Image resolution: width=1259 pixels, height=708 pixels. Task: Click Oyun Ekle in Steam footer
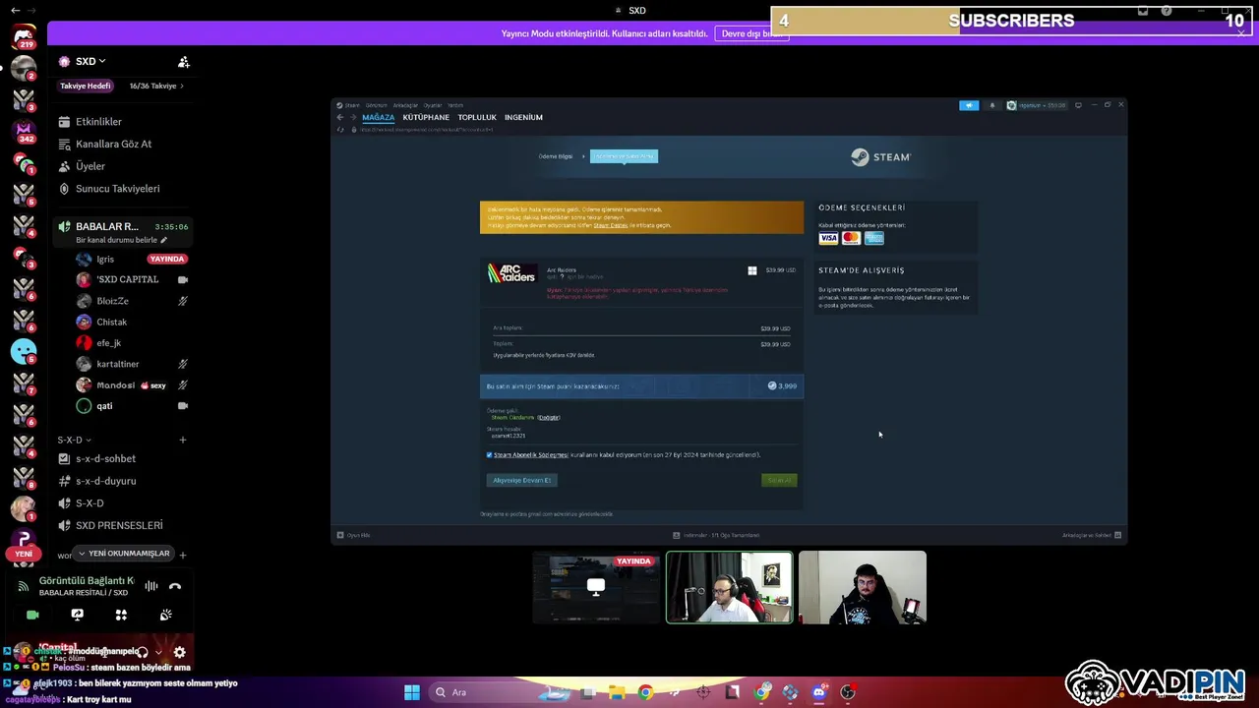(354, 535)
